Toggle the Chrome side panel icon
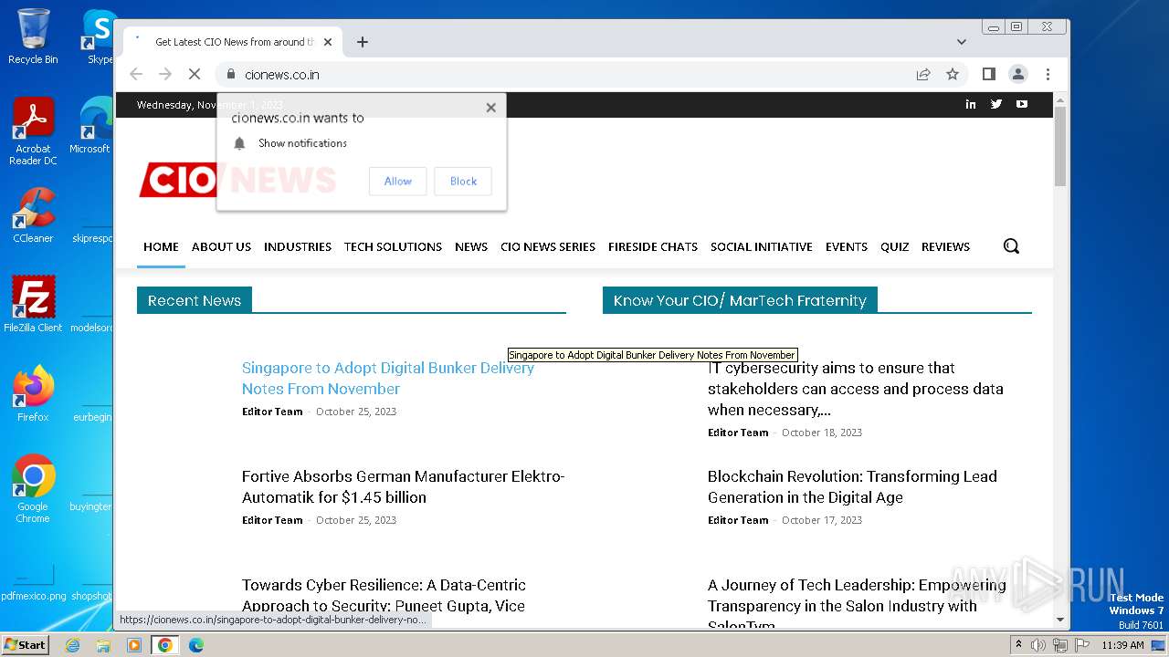 click(x=988, y=75)
